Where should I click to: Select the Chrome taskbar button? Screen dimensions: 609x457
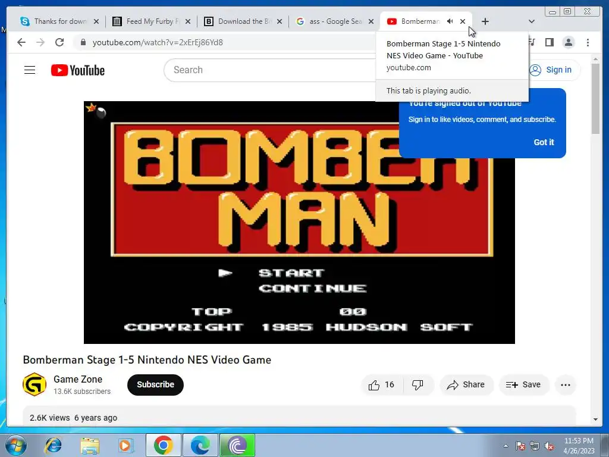click(x=164, y=445)
